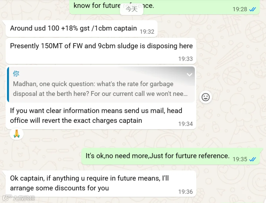266x203 pixels.
Task: Click the 19:34 message timestamp
Action: coord(185,124)
